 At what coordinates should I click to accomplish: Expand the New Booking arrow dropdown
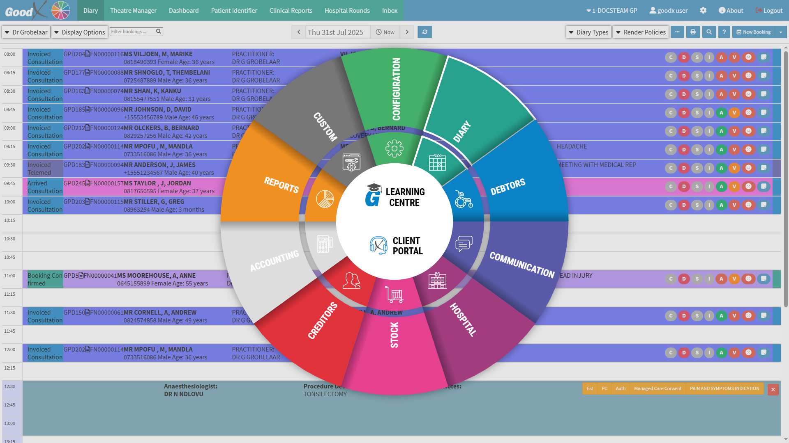781,32
